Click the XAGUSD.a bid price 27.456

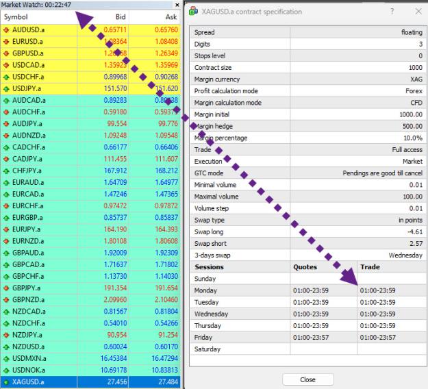117,382
